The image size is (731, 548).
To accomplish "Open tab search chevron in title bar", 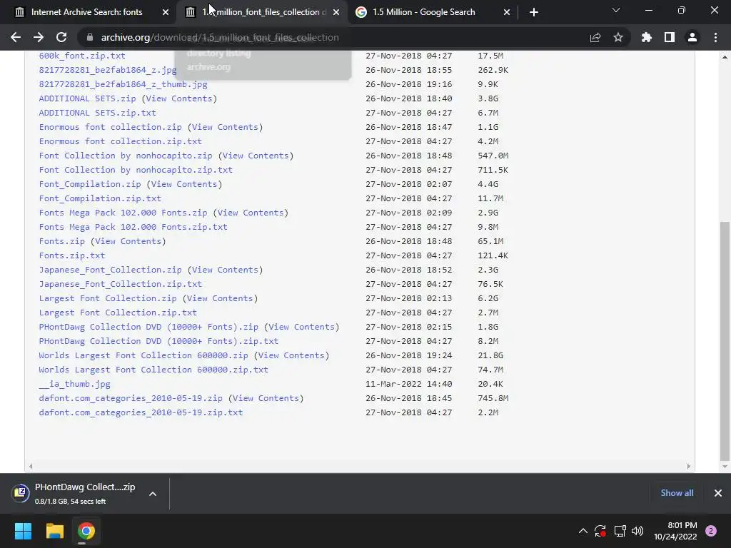I will [616, 10].
